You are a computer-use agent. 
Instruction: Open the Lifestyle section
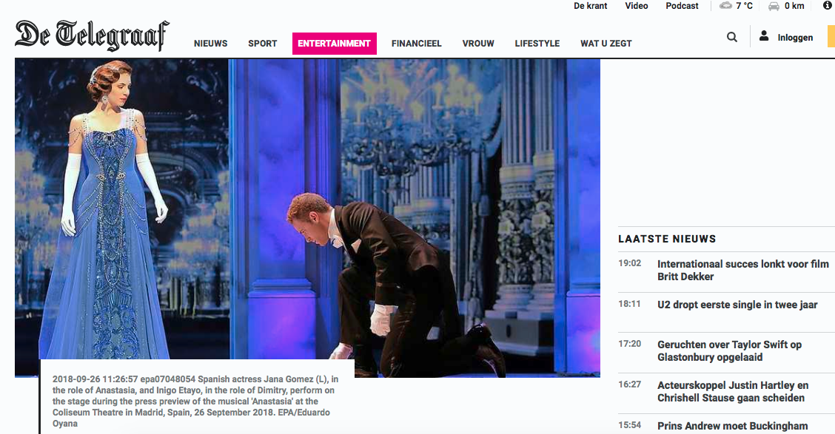click(x=537, y=44)
